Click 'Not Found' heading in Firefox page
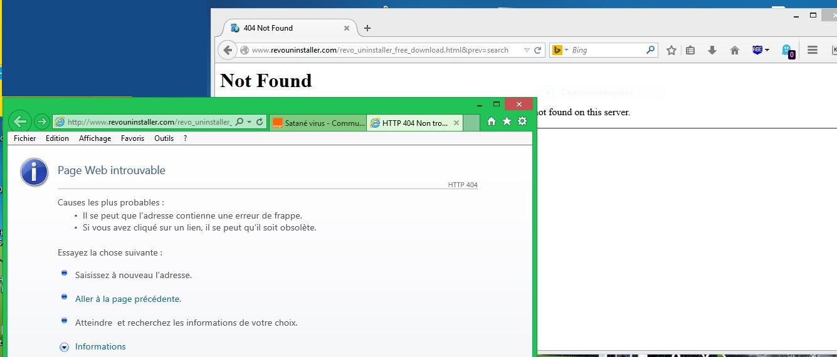This screenshot has height=357, width=837. [x=266, y=81]
